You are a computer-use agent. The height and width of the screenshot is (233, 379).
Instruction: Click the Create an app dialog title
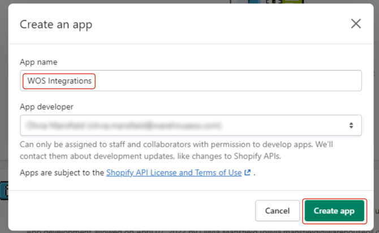click(56, 24)
